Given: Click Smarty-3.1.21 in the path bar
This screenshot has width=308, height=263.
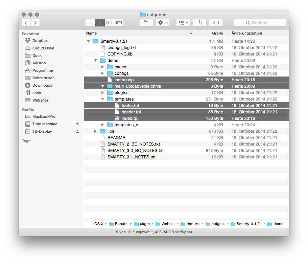Looking at the screenshot, I should click(246, 224).
